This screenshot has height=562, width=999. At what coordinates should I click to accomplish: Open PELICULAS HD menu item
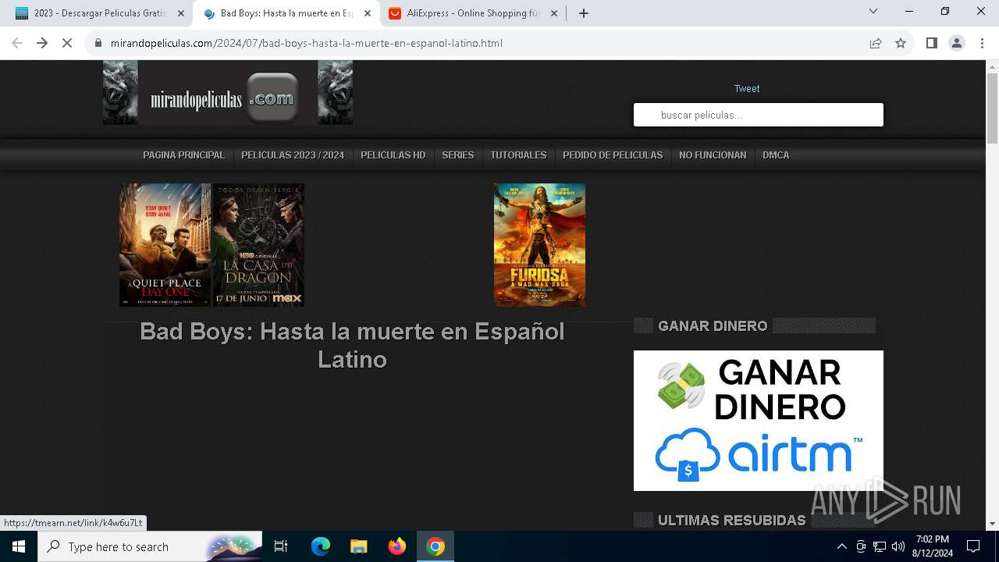pos(393,155)
